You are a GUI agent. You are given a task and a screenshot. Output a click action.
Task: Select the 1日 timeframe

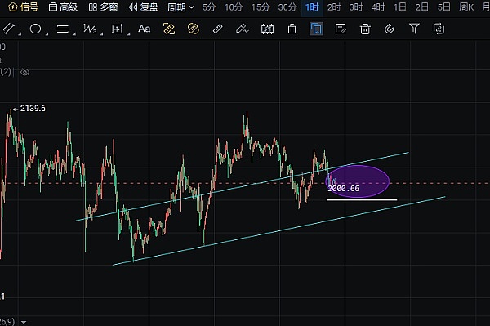[399, 7]
